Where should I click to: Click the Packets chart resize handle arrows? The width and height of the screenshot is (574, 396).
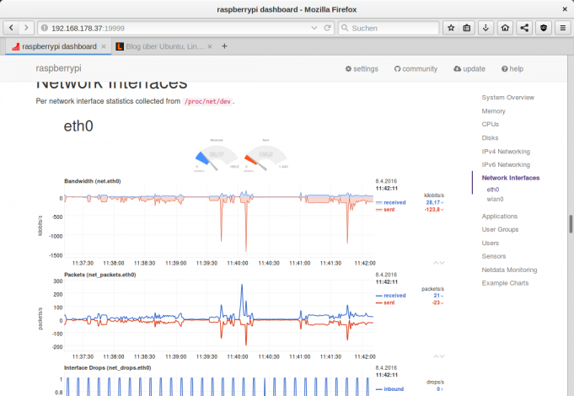pos(438,356)
